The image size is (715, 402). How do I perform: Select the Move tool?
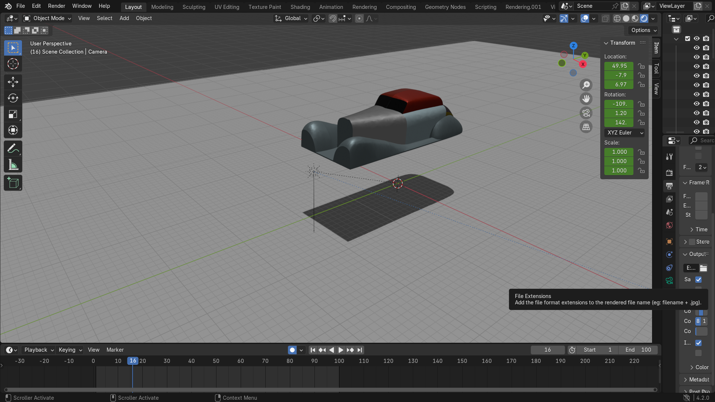[13, 82]
